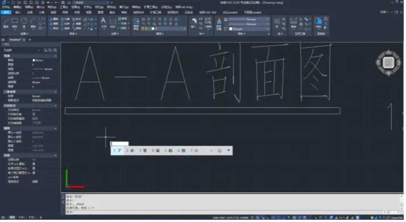
Task: Switch to the 注释 (Annotate) ribbon tab
Action: [30, 12]
